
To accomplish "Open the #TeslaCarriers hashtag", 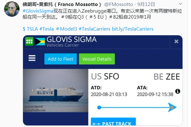I will click(x=94, y=29).
